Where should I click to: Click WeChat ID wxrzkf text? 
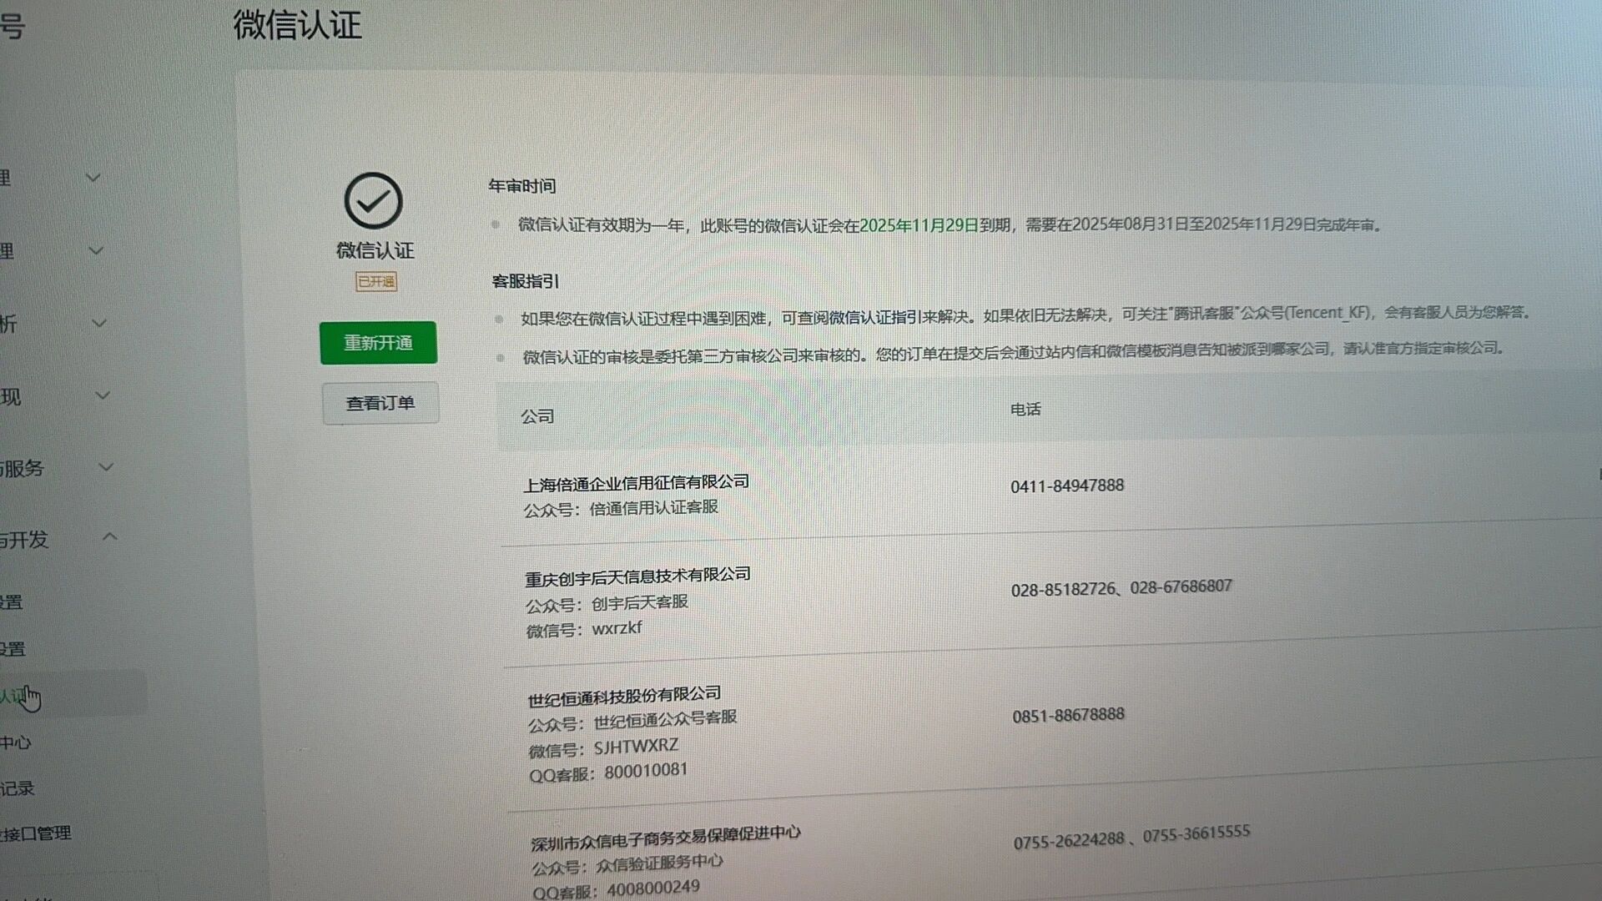click(617, 628)
